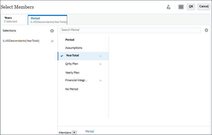Image resolution: width=212 pixels, height=135 pixels.
Task: Uncheck the YearTotal checkmark
Action: tap(62, 56)
